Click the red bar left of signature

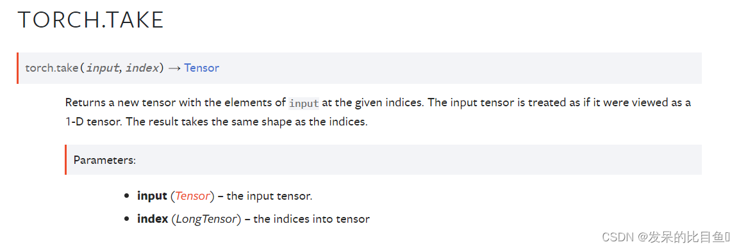click(x=17, y=68)
